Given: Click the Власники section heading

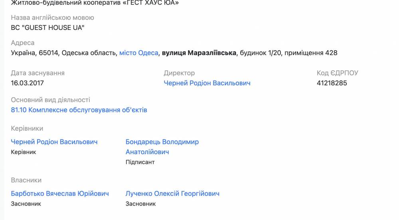Looking at the screenshot, I should pyautogui.click(x=26, y=180).
